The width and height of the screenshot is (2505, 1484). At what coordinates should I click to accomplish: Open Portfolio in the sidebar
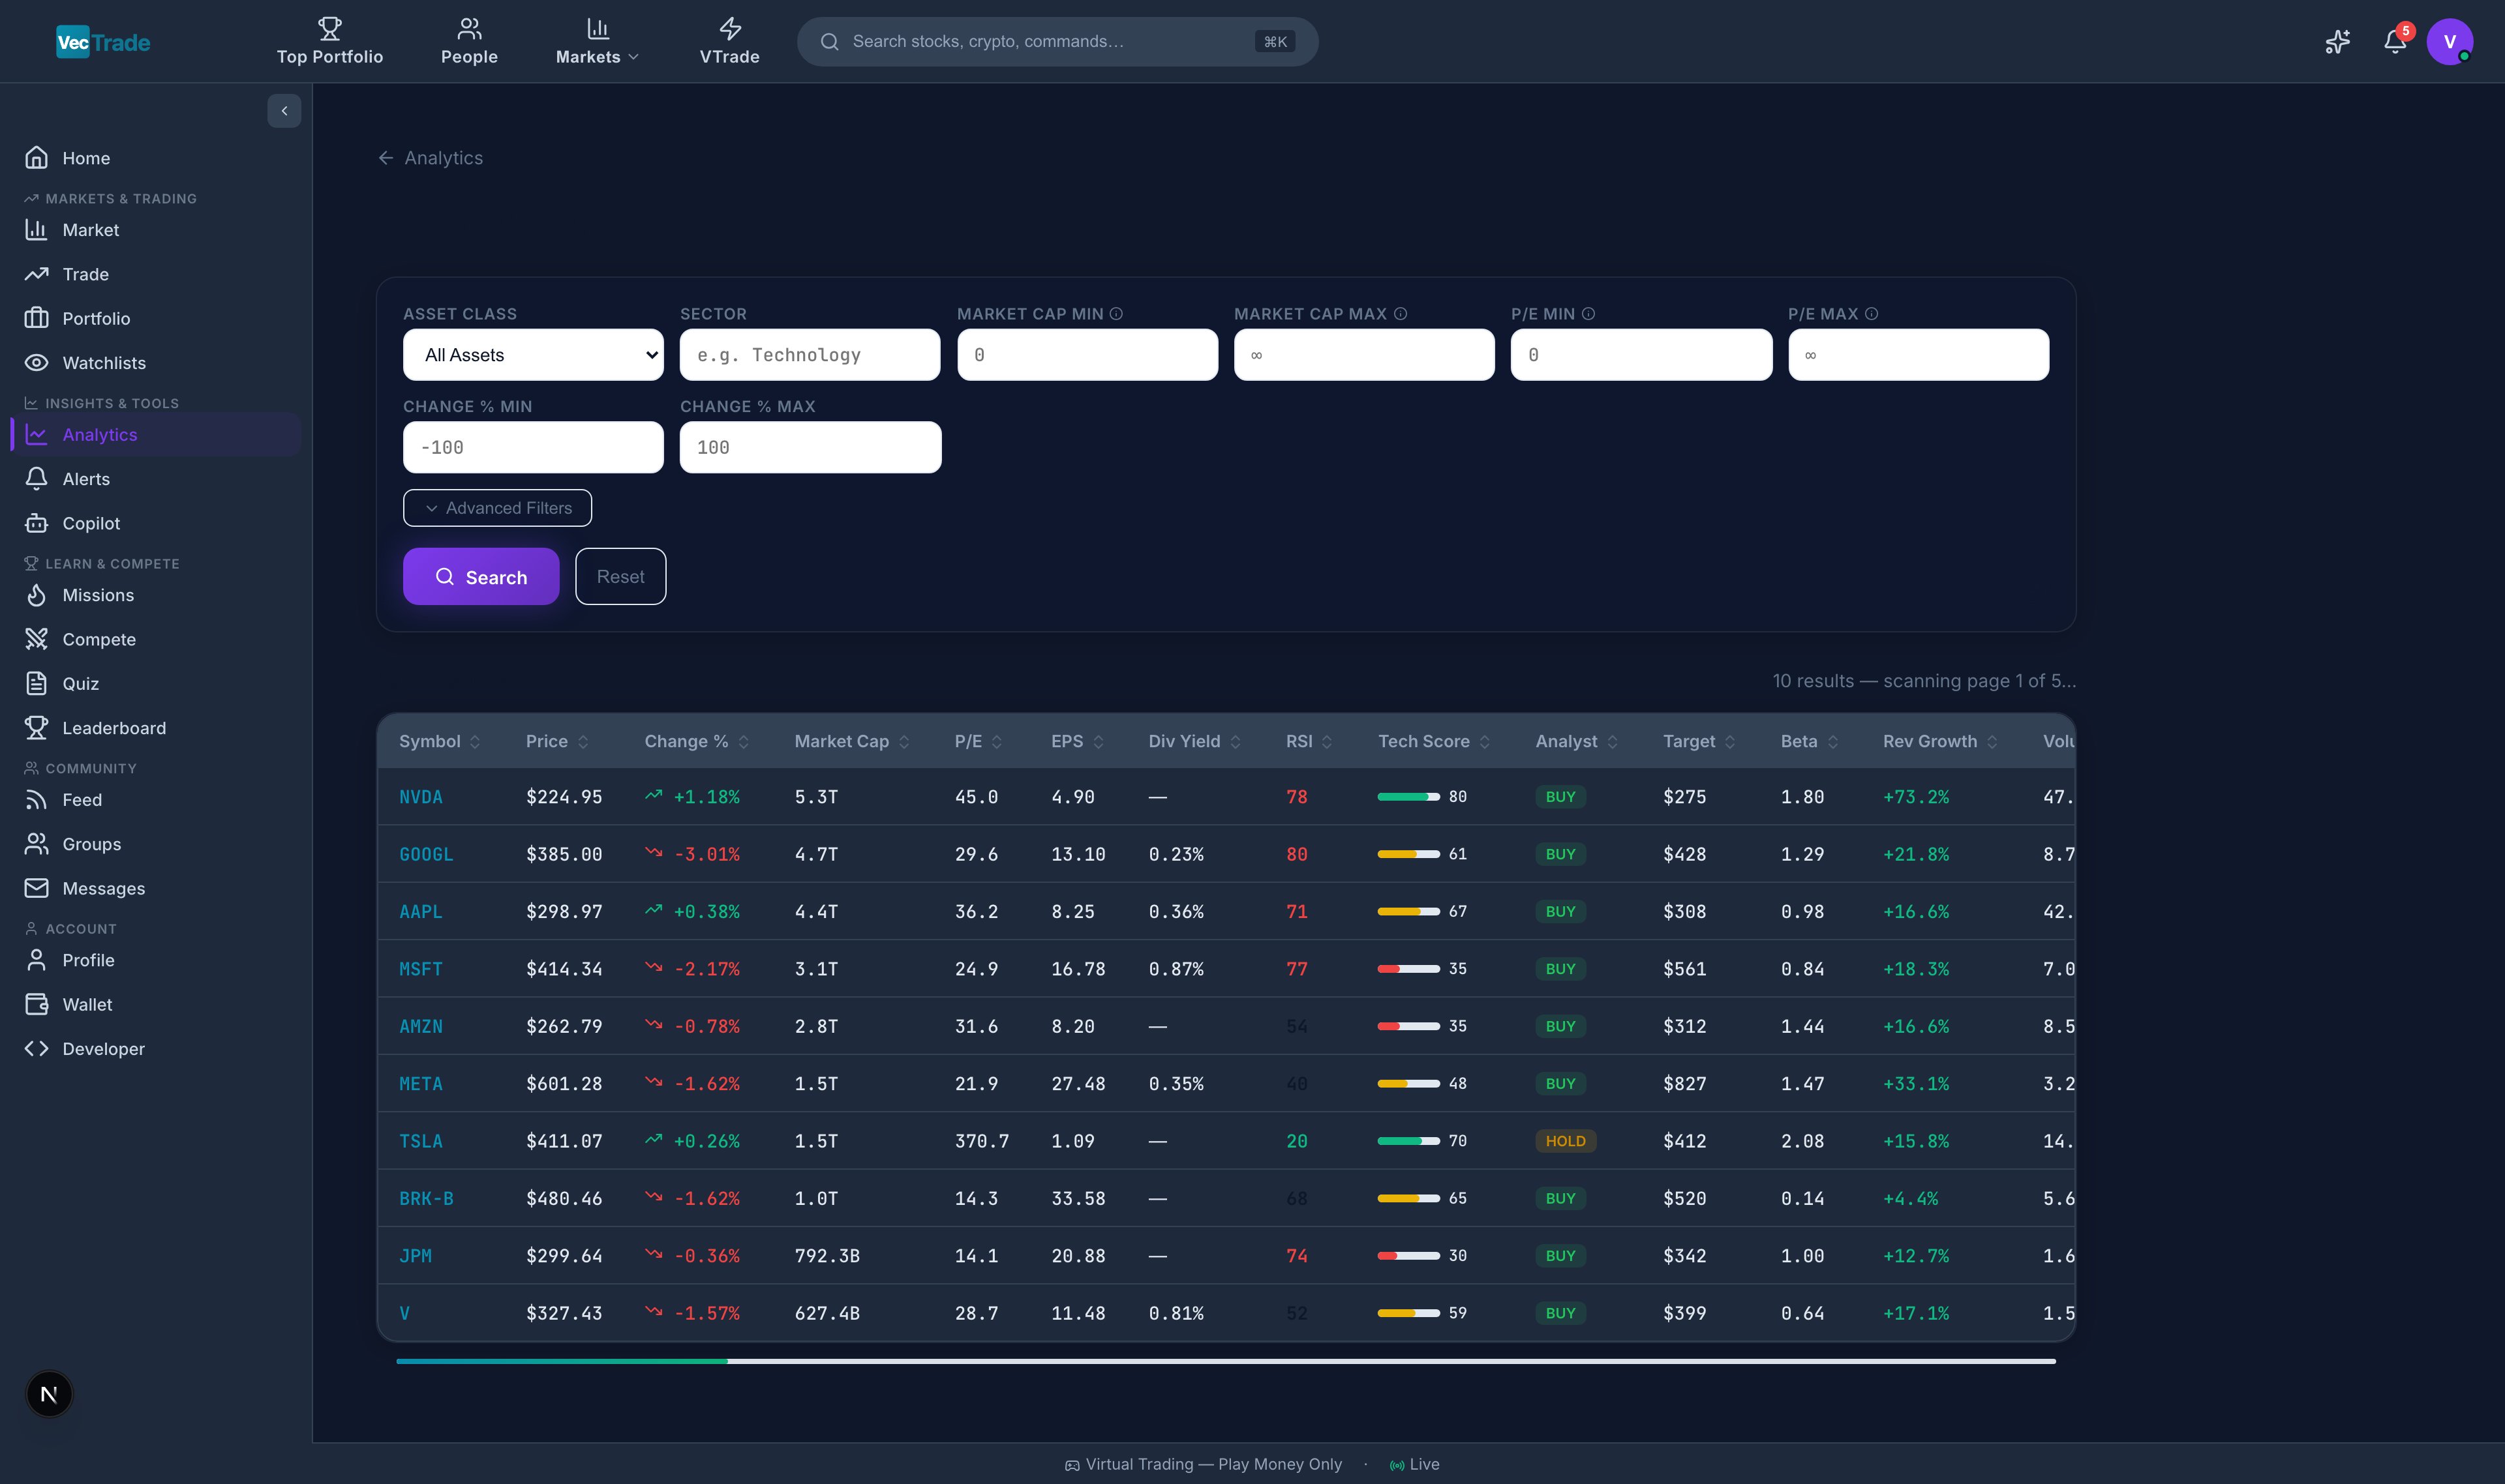click(156, 318)
